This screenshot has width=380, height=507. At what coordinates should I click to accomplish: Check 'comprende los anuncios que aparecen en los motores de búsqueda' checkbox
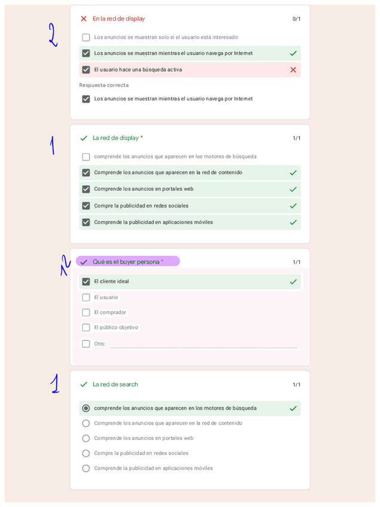point(86,157)
